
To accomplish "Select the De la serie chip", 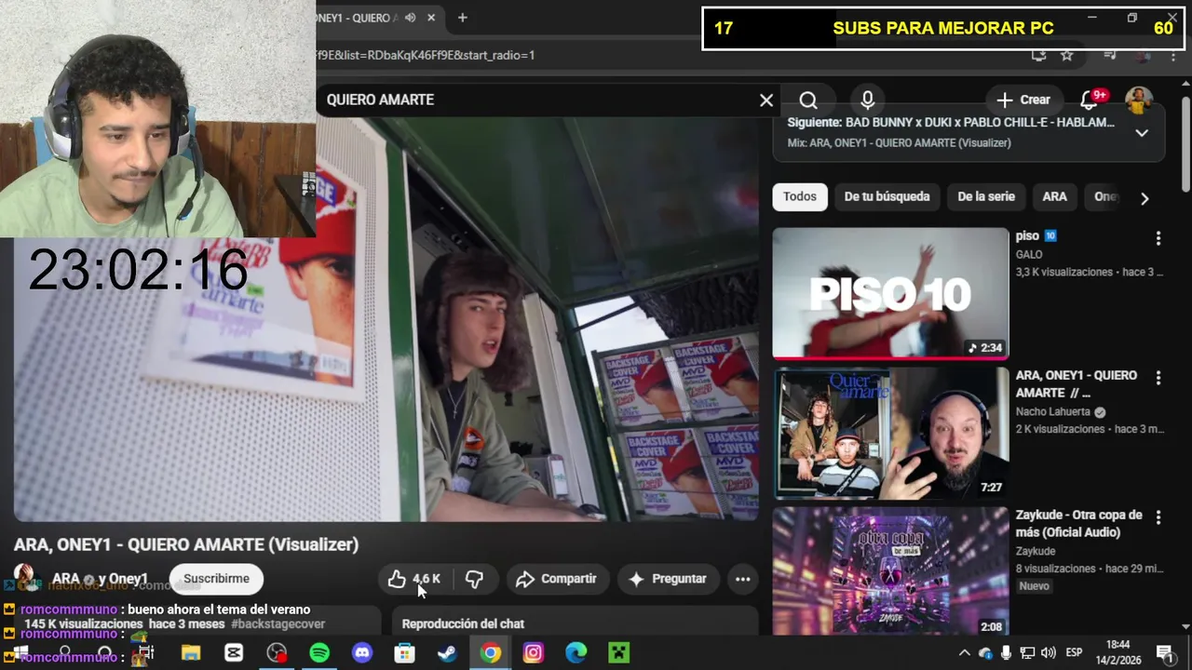I will click(986, 196).
